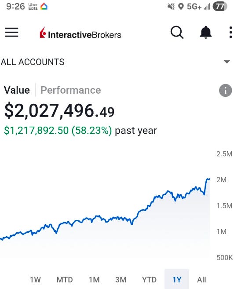The height and width of the screenshot is (289, 234).
Task: Open the hamburger navigation menu
Action: click(11, 33)
